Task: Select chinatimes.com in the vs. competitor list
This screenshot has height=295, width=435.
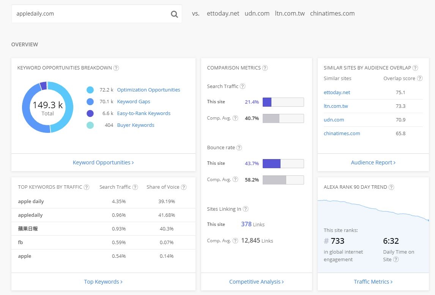Action: tap(333, 13)
